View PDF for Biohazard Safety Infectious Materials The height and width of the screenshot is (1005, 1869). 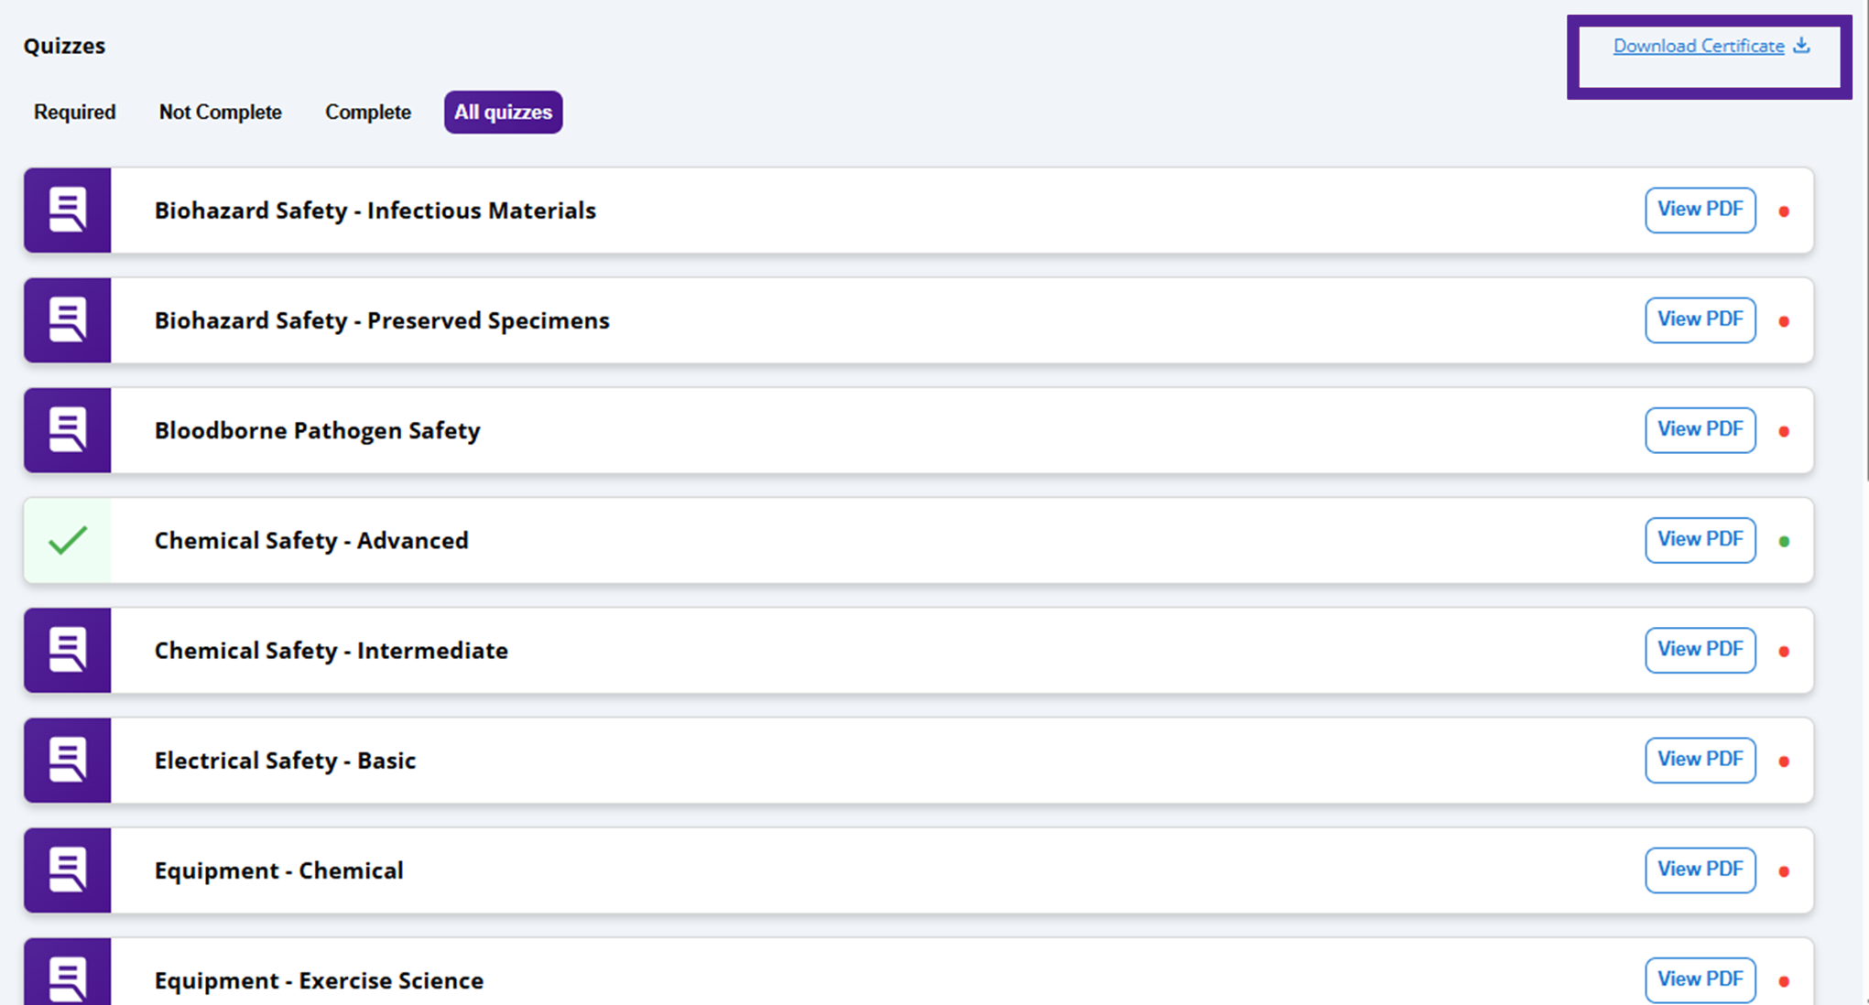1700,210
